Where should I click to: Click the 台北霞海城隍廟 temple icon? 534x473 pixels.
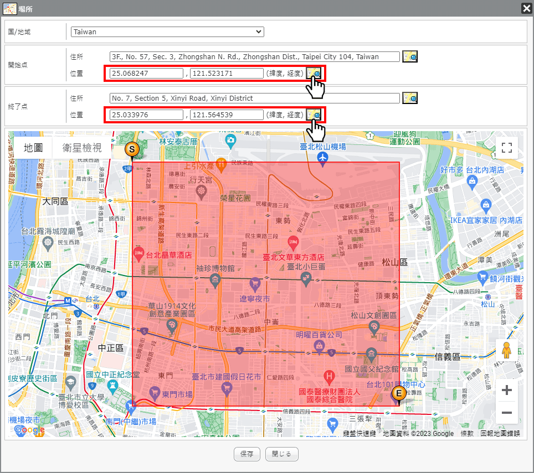(48, 243)
